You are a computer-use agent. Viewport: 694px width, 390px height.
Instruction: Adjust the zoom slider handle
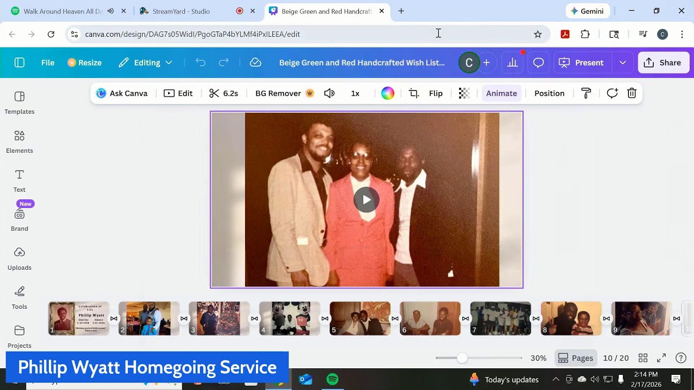point(461,358)
